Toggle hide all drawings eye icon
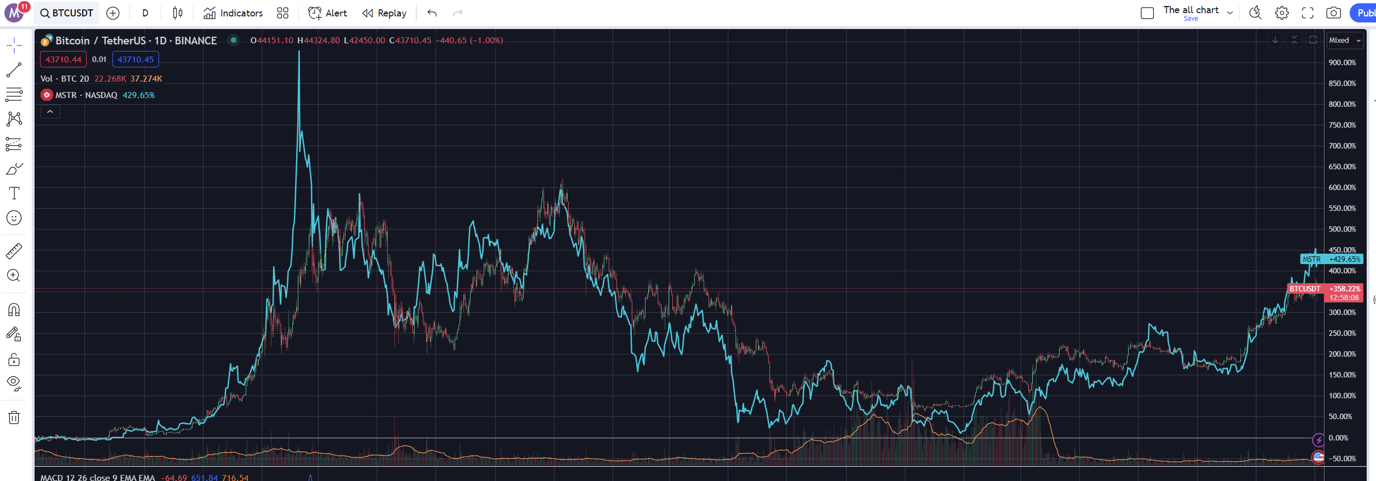Viewport: 1376px width, 481px height. tap(14, 383)
